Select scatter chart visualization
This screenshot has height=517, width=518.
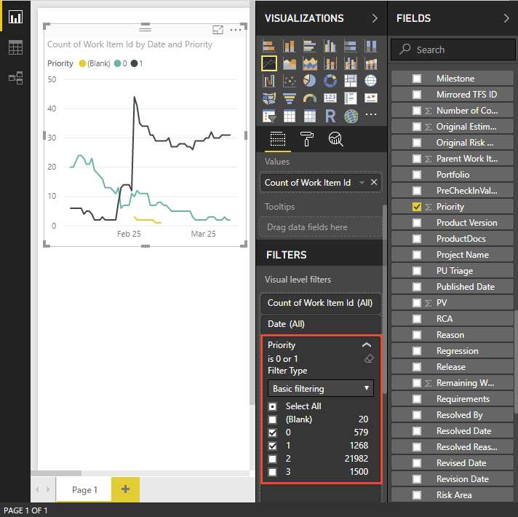click(x=290, y=81)
